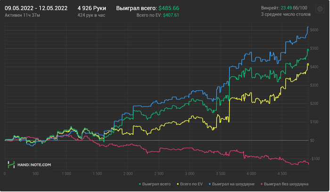Open the graph settings gear icon
Image resolution: width=330 pixels, height=192 pixels.
[320, 9]
